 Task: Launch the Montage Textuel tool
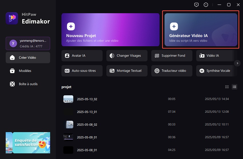click(127, 71)
